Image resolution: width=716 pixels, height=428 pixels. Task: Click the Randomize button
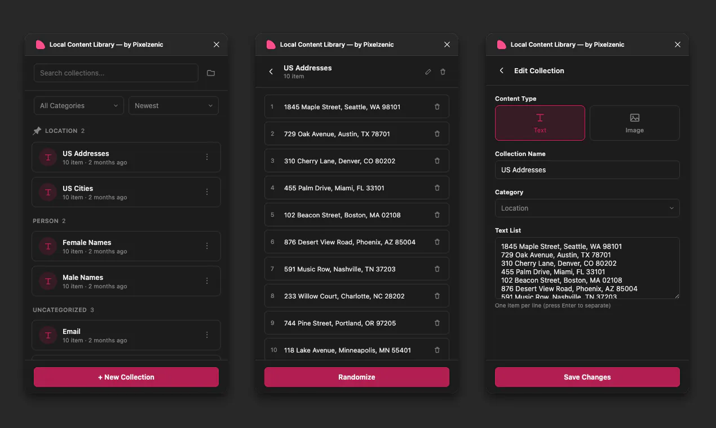click(x=357, y=377)
